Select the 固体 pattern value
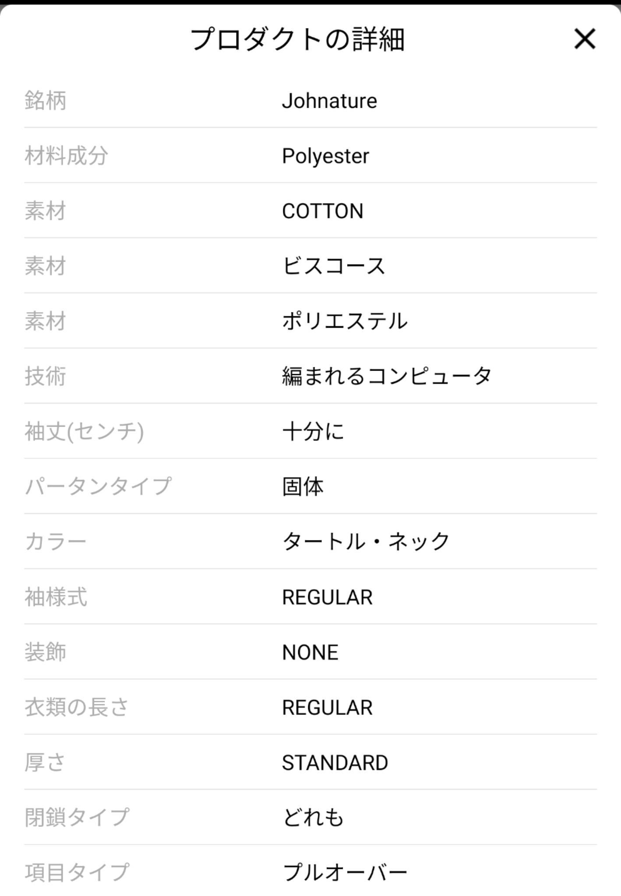This screenshot has width=621, height=896. coord(303,486)
